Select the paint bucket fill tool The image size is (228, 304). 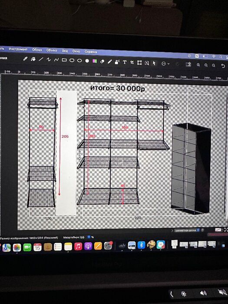click(33, 59)
